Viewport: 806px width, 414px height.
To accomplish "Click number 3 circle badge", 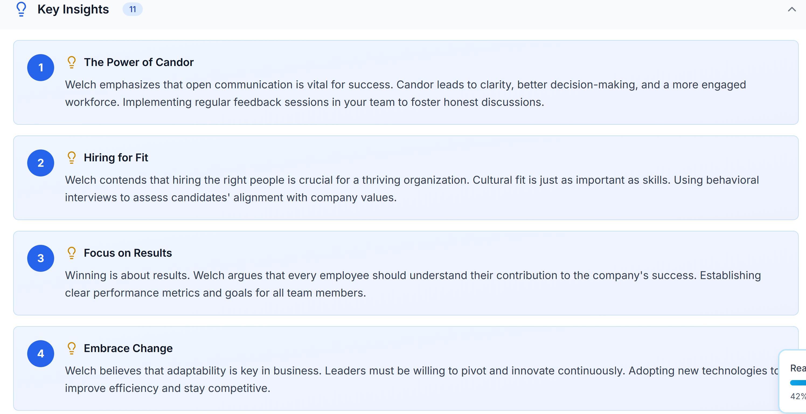I will coord(41,258).
